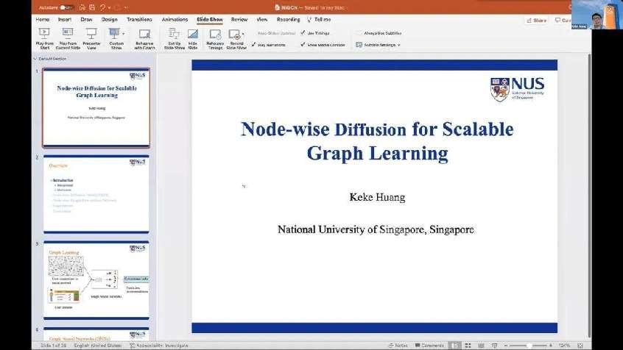Open the Undo history dropdown arrow

(x=109, y=7)
